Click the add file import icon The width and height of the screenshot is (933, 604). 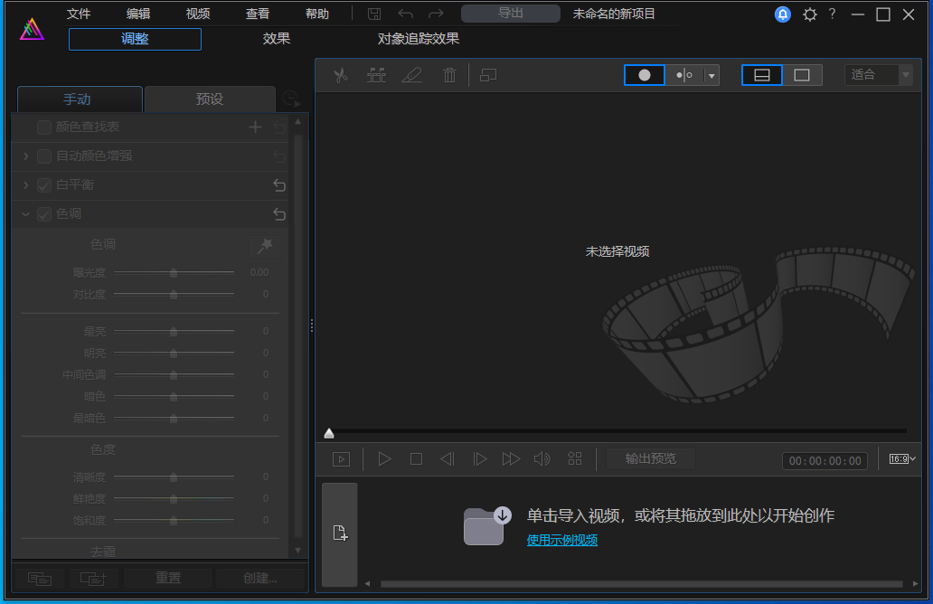click(340, 533)
